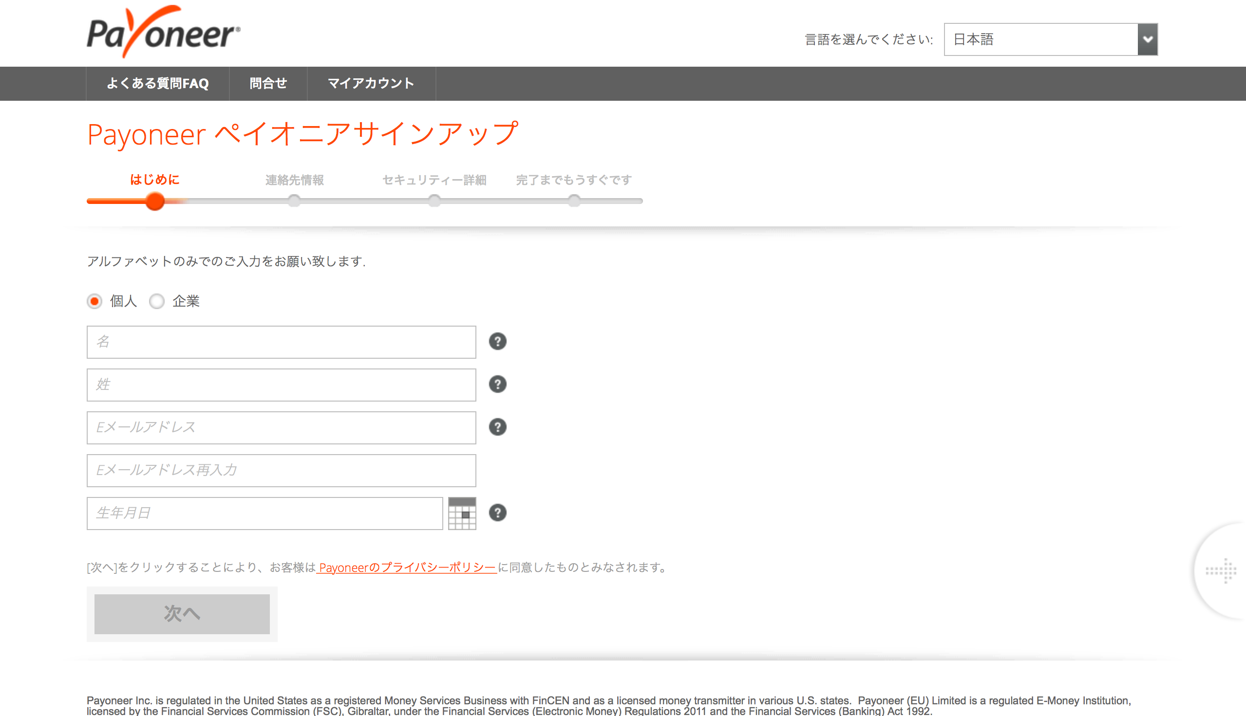Select the 企業 radio button
This screenshot has width=1246, height=716.
pyautogui.click(x=156, y=301)
